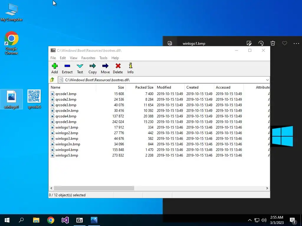Sort by the Size column header
302x226 pixels.
(x=111, y=87)
